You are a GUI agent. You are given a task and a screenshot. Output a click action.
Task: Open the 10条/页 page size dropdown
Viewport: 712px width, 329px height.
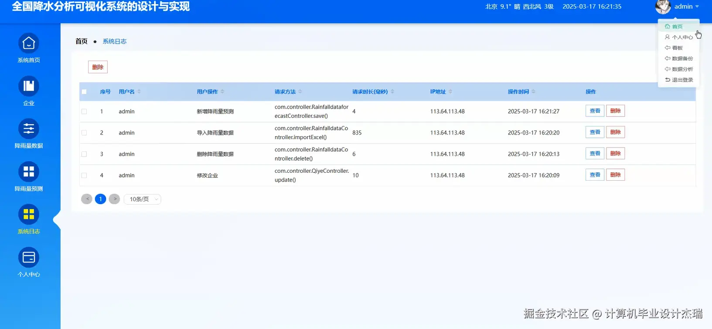click(143, 199)
